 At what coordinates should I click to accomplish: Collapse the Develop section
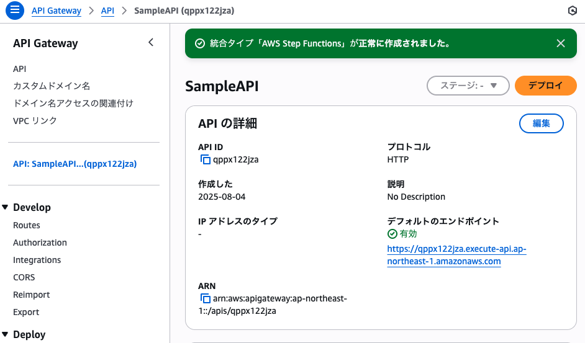pos(5,207)
